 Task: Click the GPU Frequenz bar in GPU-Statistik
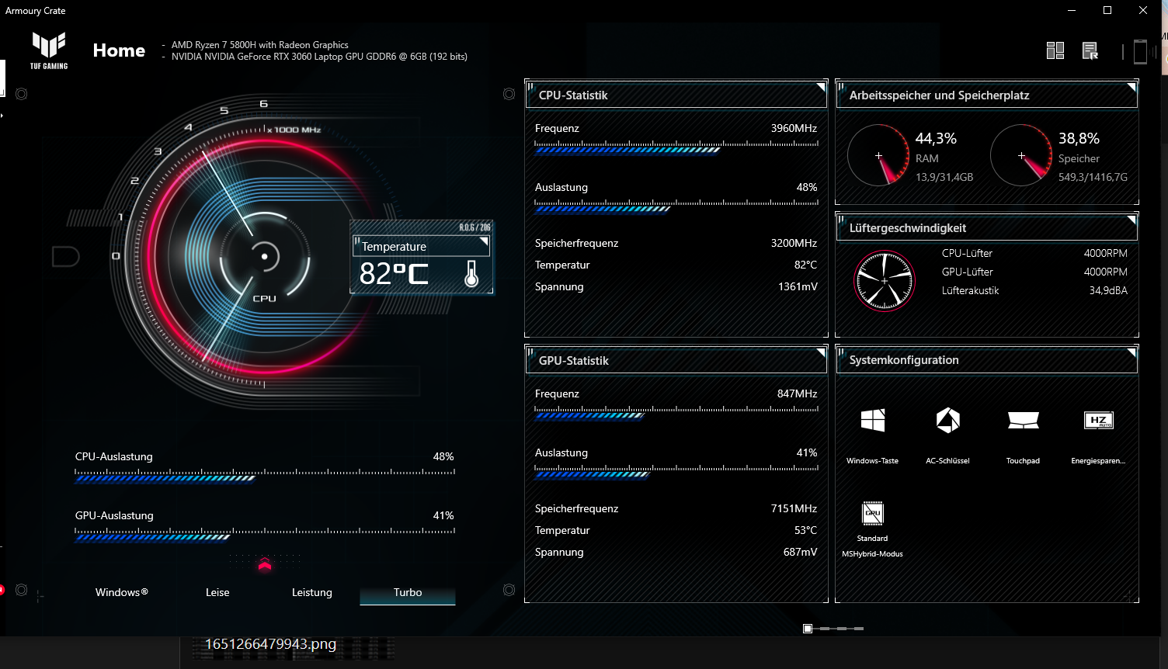coord(676,413)
